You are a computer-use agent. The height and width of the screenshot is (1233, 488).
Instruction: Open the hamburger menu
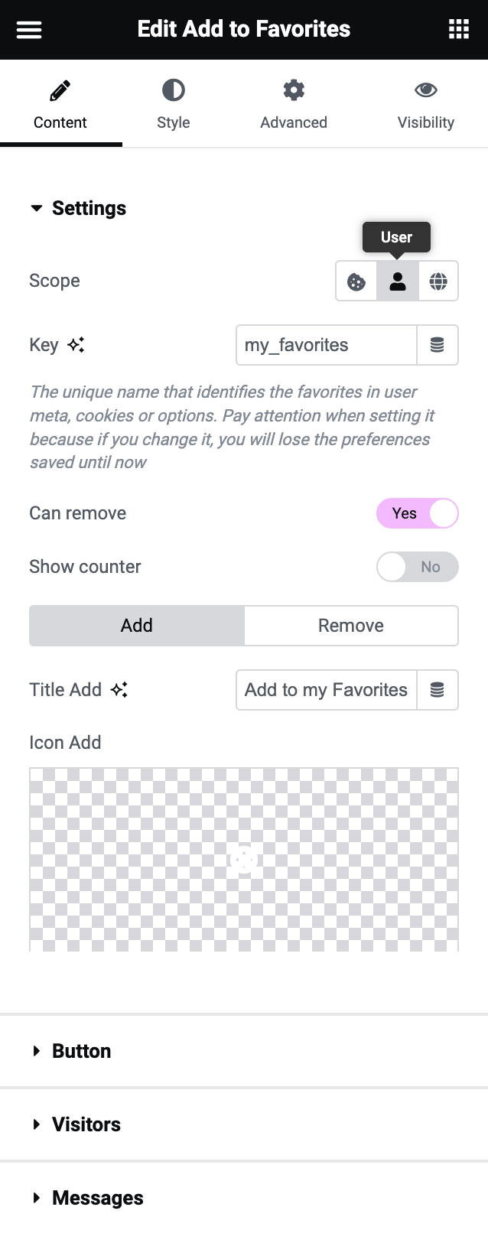[29, 30]
